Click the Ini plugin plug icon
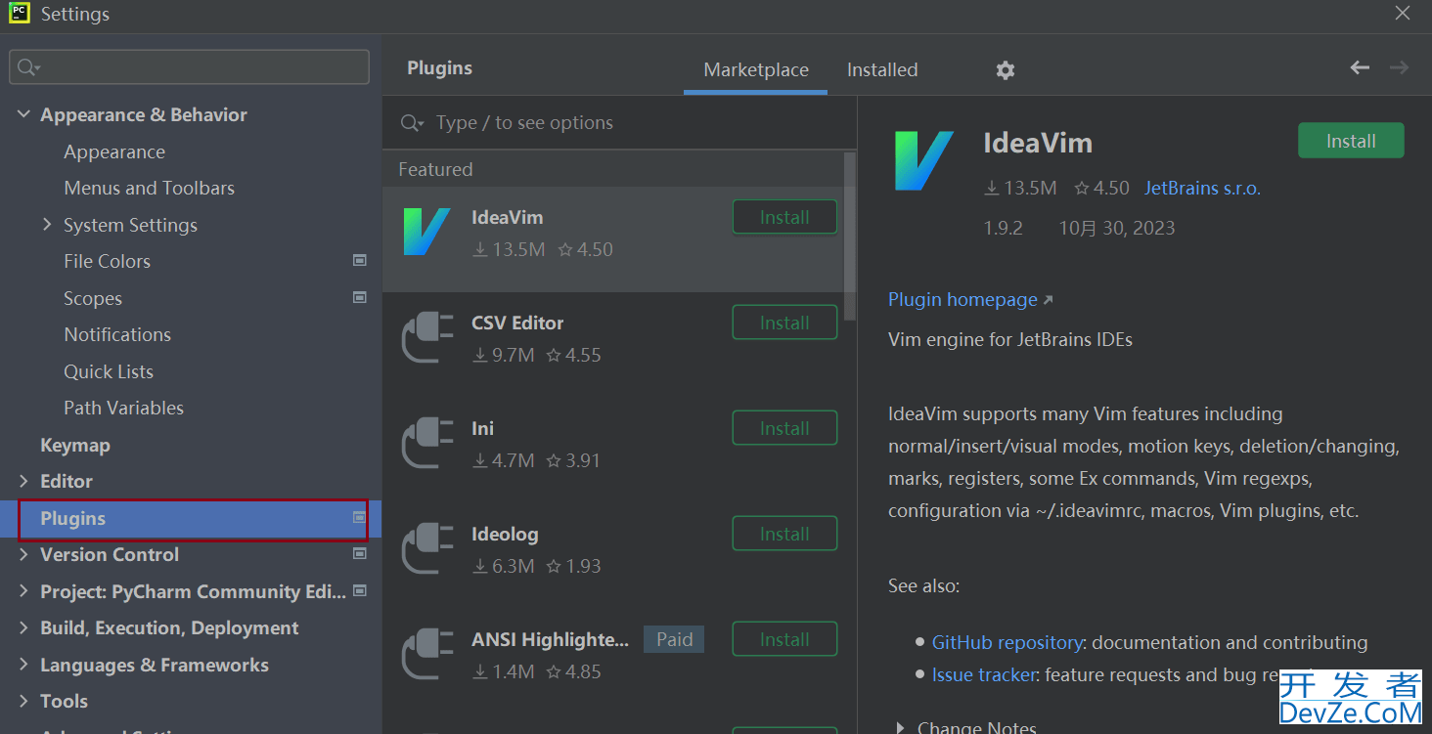Screen dimensions: 1432x734 pyautogui.click(x=428, y=443)
